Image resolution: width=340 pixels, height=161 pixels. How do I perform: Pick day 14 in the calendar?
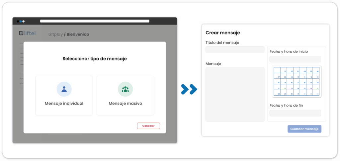pos(277,81)
